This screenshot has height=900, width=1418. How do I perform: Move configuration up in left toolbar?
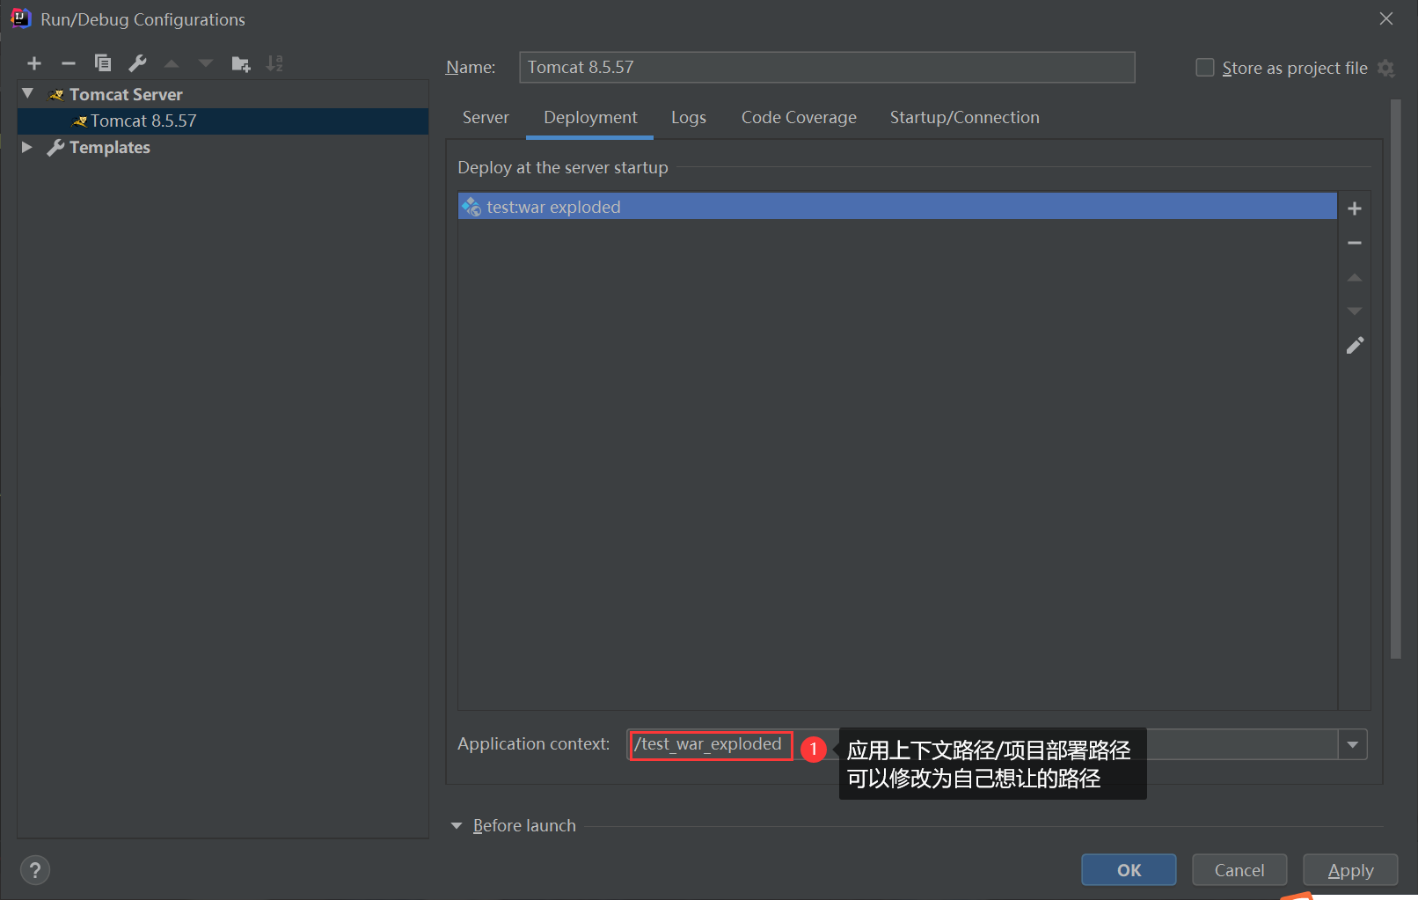(x=172, y=63)
